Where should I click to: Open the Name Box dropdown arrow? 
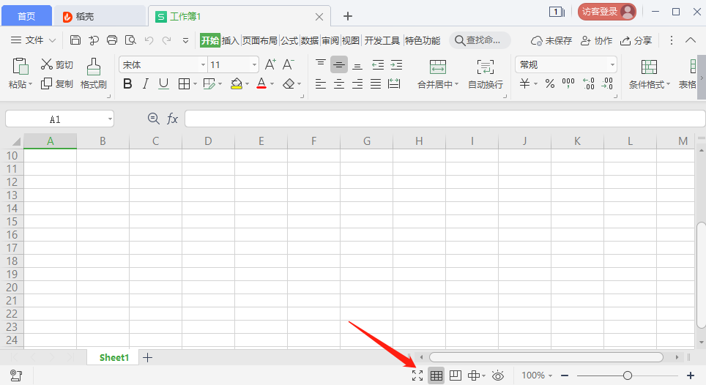pyautogui.click(x=110, y=119)
